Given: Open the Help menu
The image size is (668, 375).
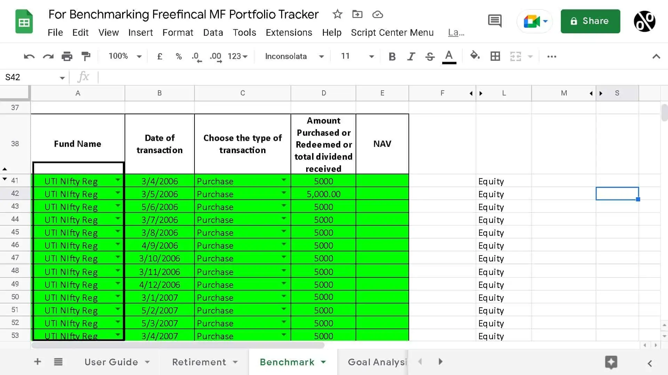Looking at the screenshot, I should pyautogui.click(x=332, y=33).
